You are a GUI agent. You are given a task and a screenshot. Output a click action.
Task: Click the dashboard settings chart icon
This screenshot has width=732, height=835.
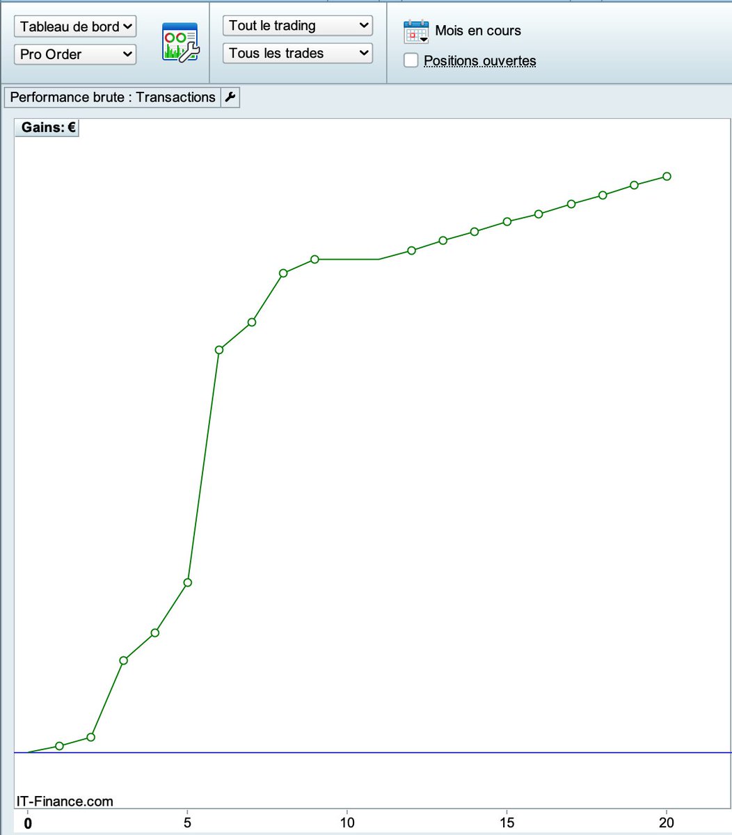point(181,42)
